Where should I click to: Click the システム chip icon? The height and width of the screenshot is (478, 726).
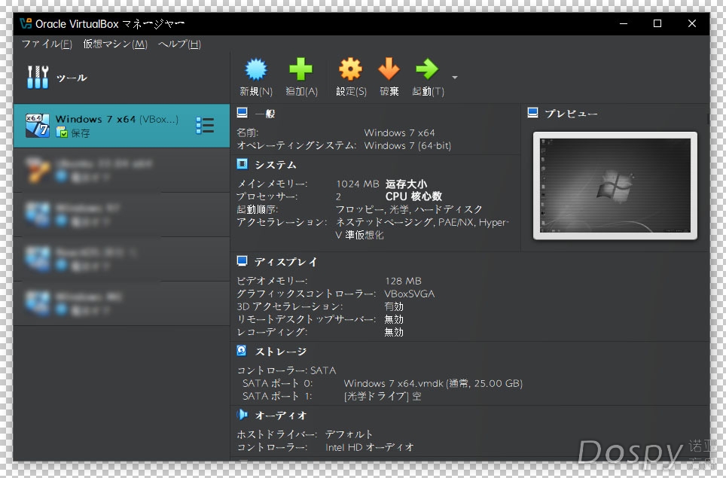(x=243, y=164)
